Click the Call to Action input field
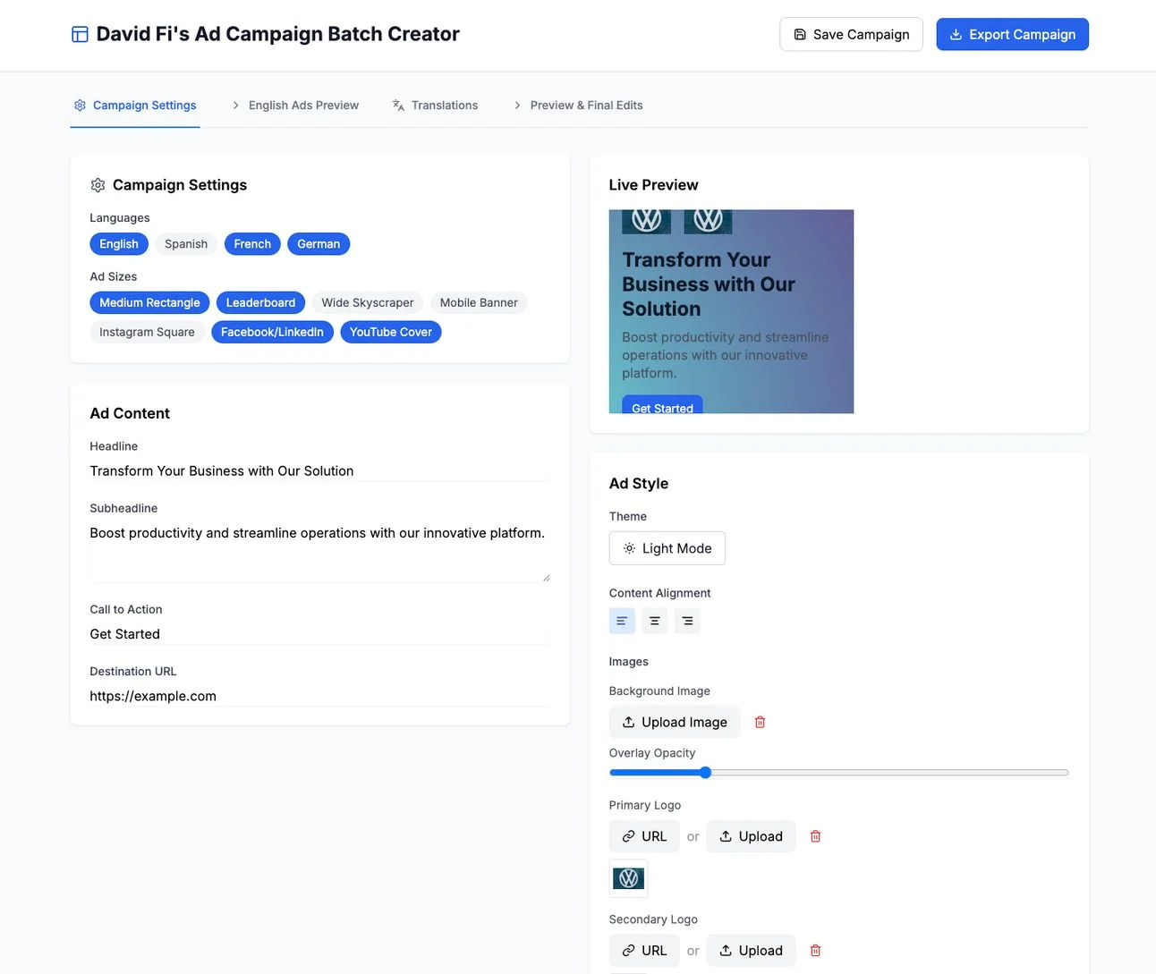 tap(319, 634)
